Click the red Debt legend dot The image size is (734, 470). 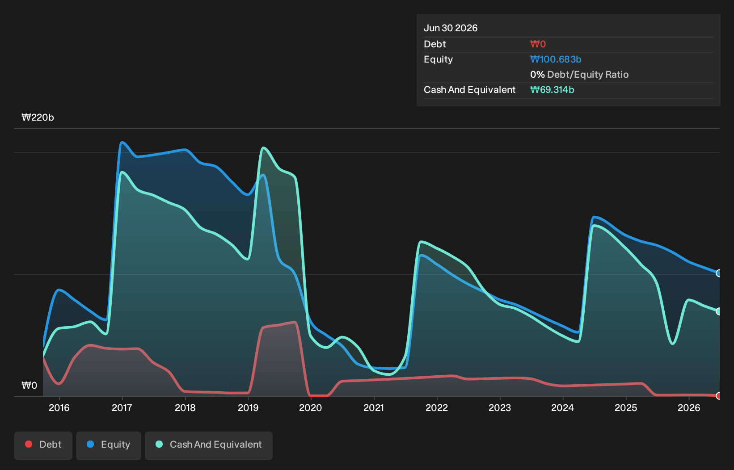coord(29,444)
